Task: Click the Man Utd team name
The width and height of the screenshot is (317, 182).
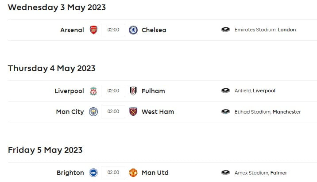Action: coord(155,173)
